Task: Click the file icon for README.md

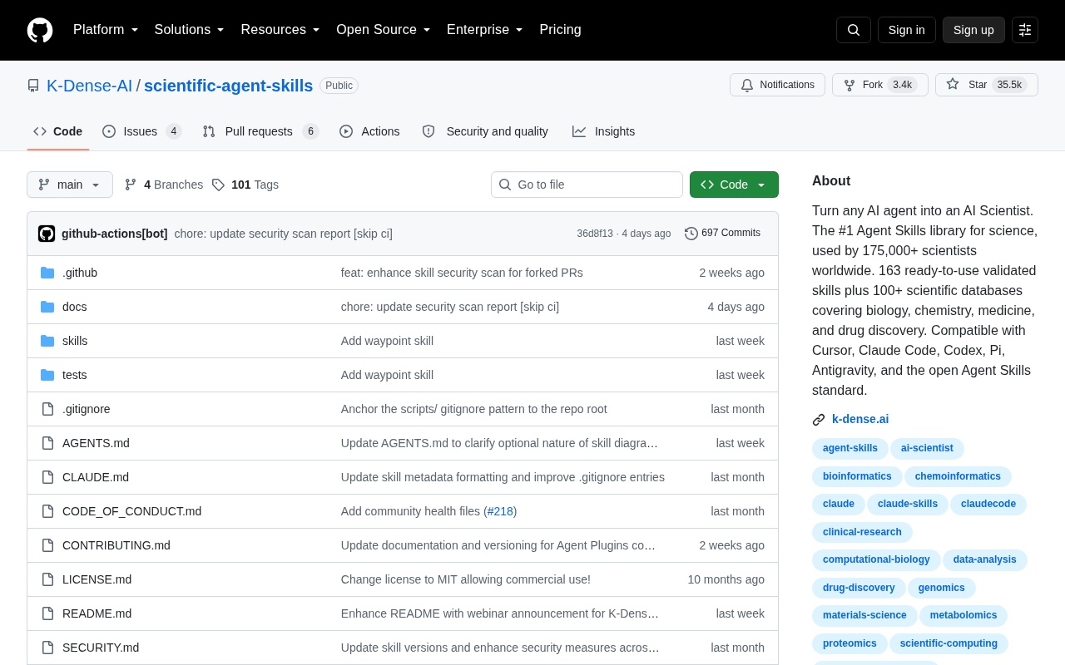Action: click(x=47, y=613)
